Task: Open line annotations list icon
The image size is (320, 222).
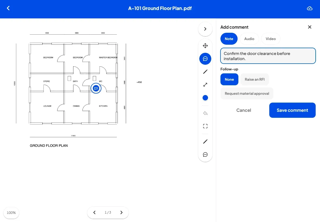Action: [205, 142]
